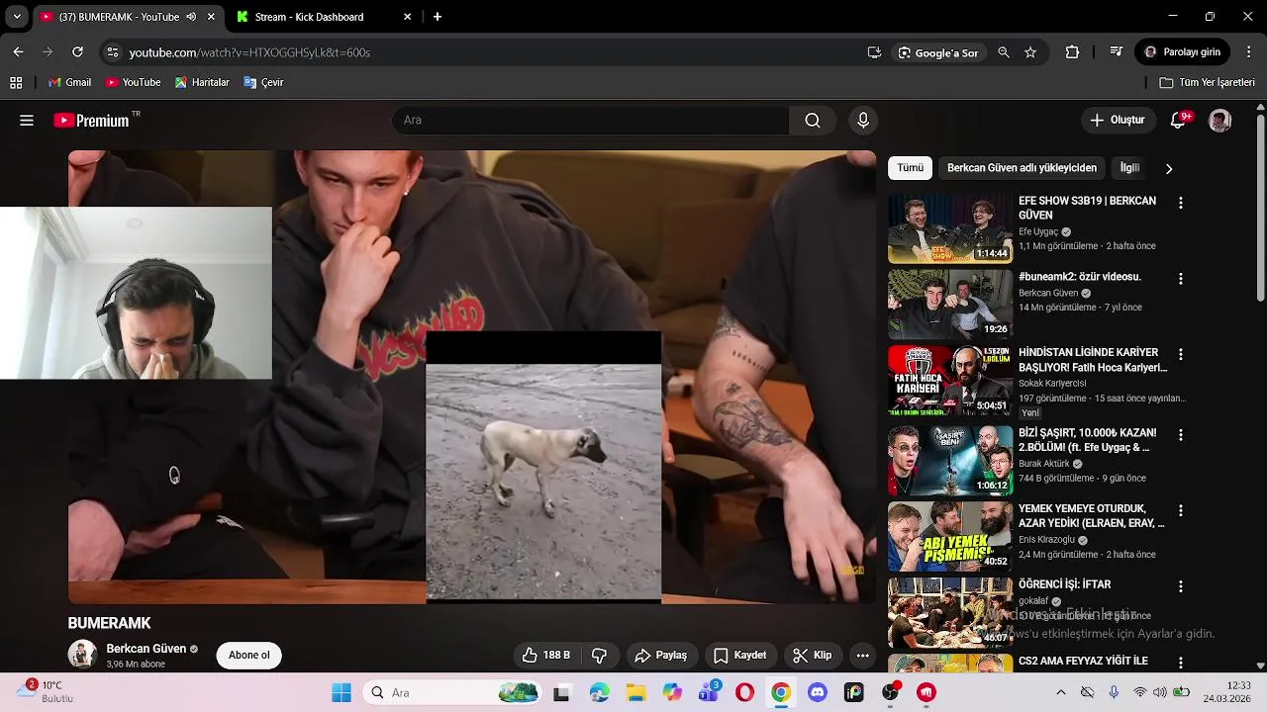Select the Tümü filter chip
The height and width of the screenshot is (712, 1267).
(911, 168)
